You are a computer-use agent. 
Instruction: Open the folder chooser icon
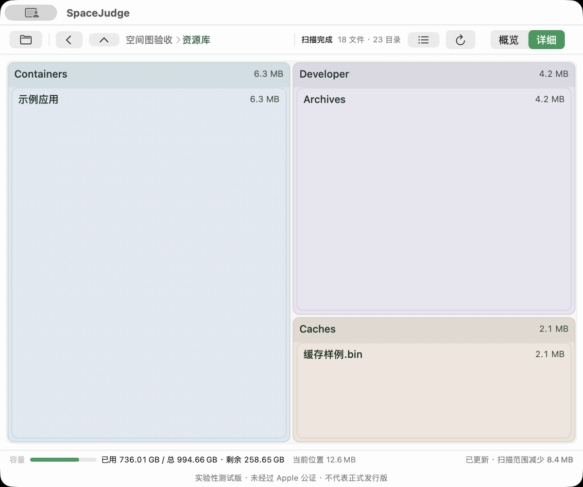(x=26, y=40)
